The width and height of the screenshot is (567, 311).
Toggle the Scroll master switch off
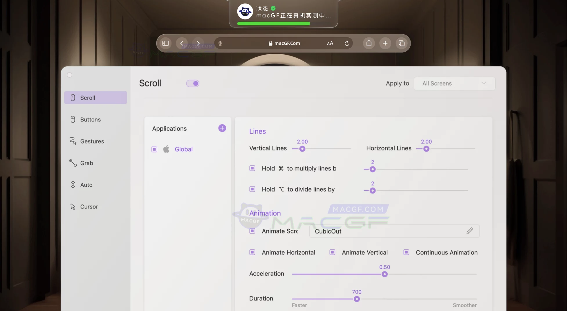192,83
